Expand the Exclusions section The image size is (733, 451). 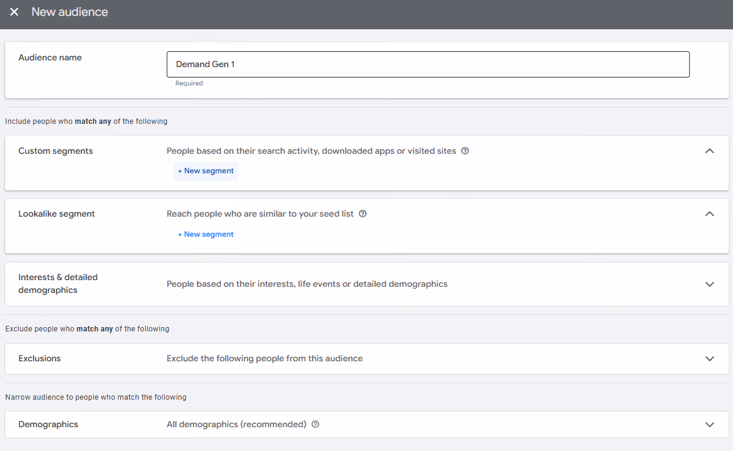(x=709, y=358)
